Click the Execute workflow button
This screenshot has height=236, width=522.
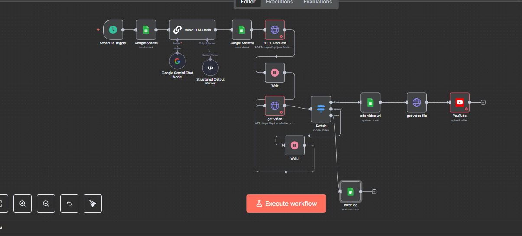286,204
